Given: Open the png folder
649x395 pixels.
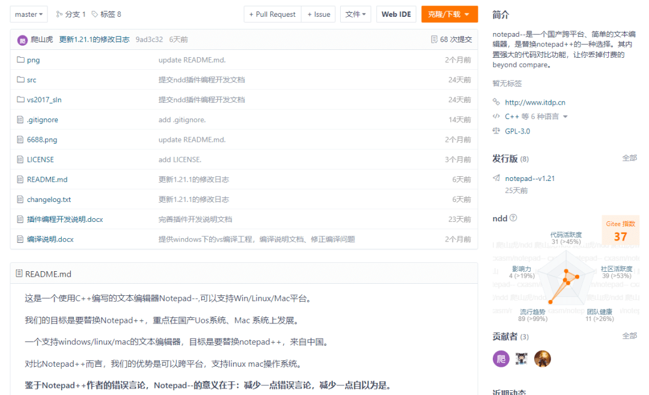Looking at the screenshot, I should pyautogui.click(x=34, y=61).
